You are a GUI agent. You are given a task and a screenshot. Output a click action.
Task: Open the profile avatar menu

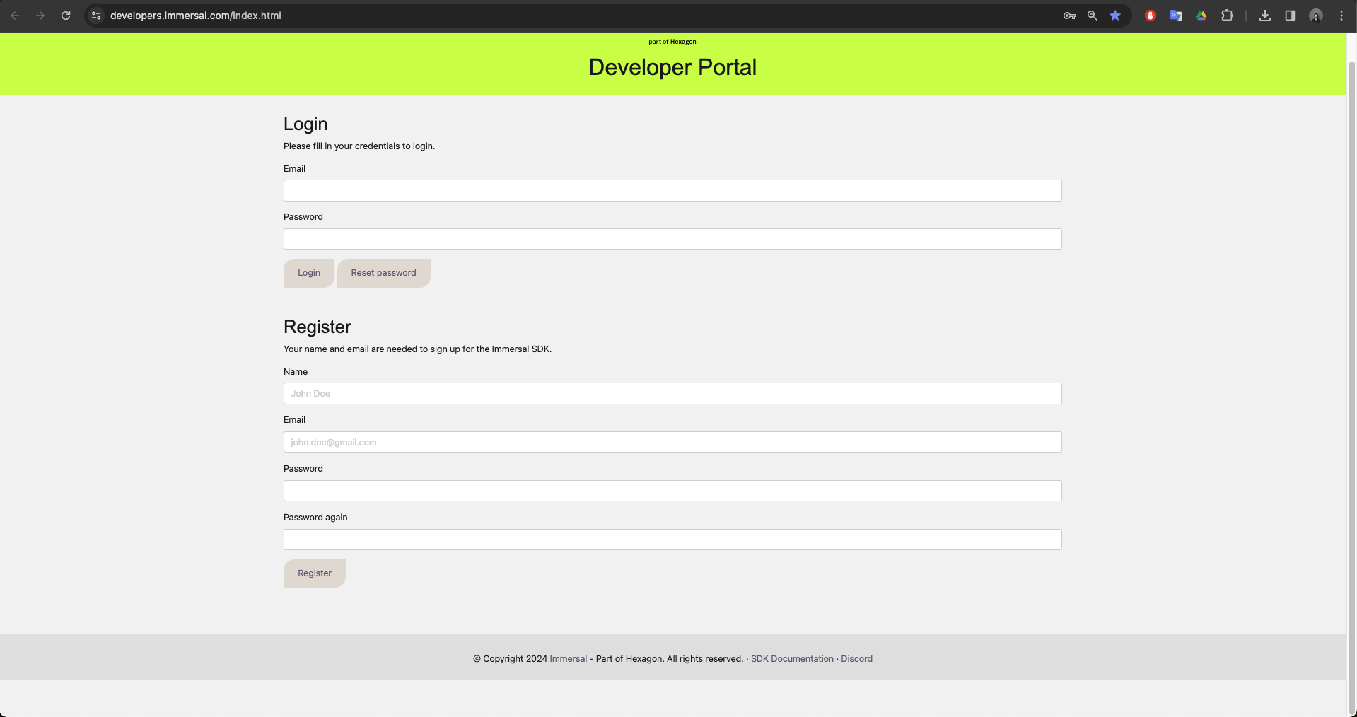click(1316, 16)
